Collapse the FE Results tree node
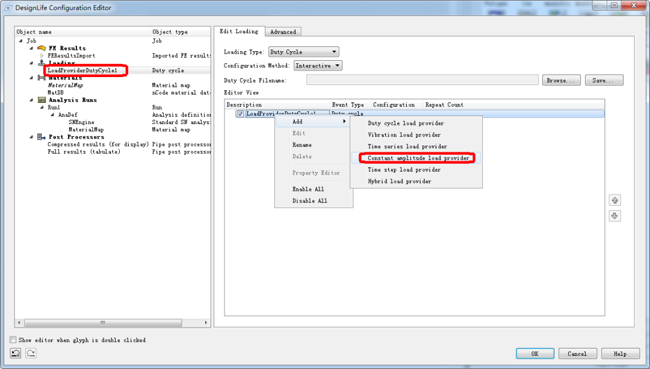The width and height of the screenshot is (650, 369). coord(31,48)
